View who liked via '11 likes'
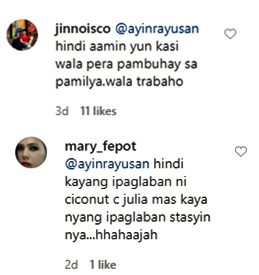This screenshot has width=259, height=275. click(98, 111)
